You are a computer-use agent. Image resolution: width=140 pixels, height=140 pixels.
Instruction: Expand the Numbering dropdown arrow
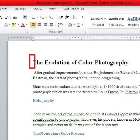click(46, 17)
